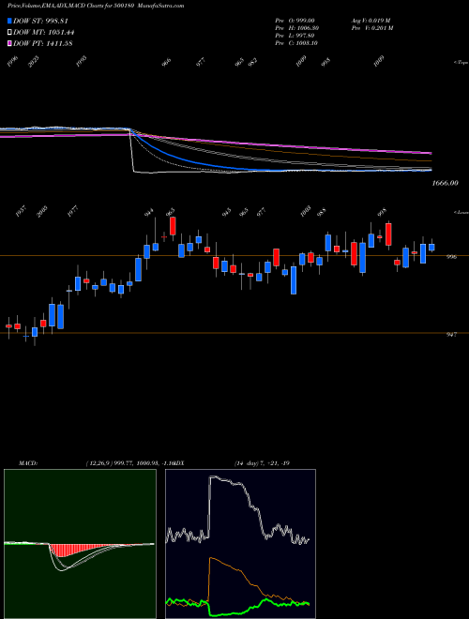
Task: Click the 1957 lows label
Action: click(21, 211)
